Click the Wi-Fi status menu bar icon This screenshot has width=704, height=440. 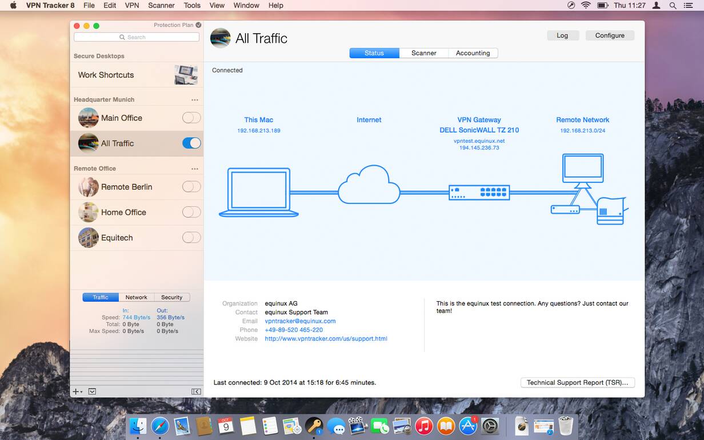coord(586,5)
